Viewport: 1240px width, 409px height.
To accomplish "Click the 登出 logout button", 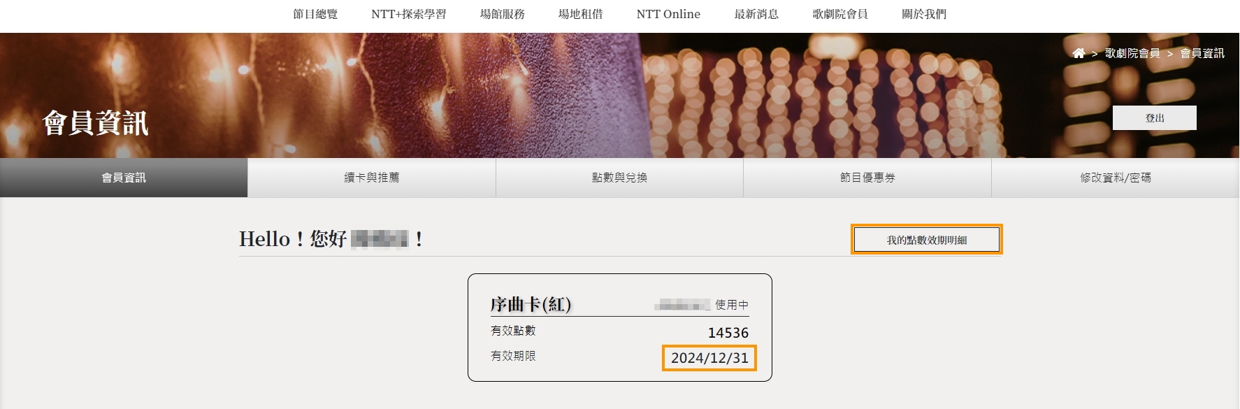I will (x=1155, y=118).
